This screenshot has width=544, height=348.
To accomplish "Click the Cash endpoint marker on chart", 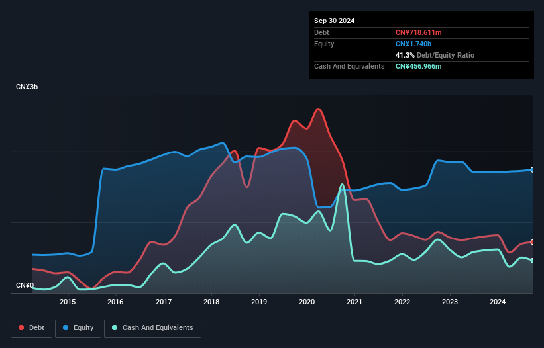I will click(x=533, y=261).
